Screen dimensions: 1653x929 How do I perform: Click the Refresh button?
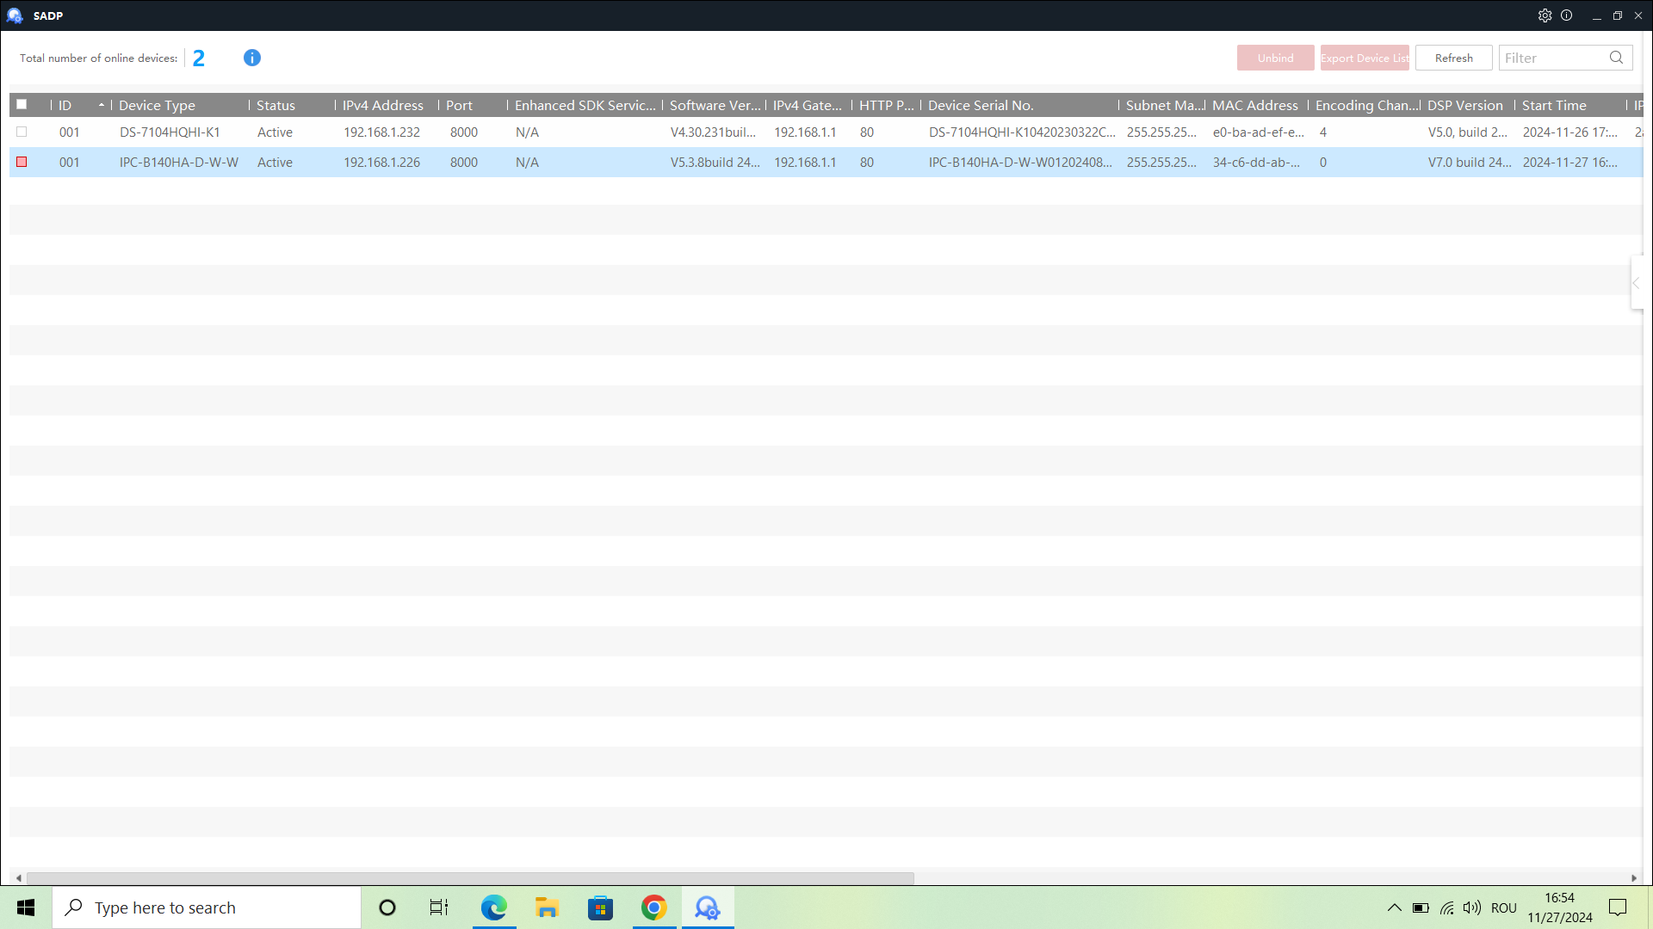tap(1453, 58)
